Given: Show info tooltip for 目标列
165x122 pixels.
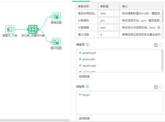Looking at the screenshot, I should (x=87, y=86).
